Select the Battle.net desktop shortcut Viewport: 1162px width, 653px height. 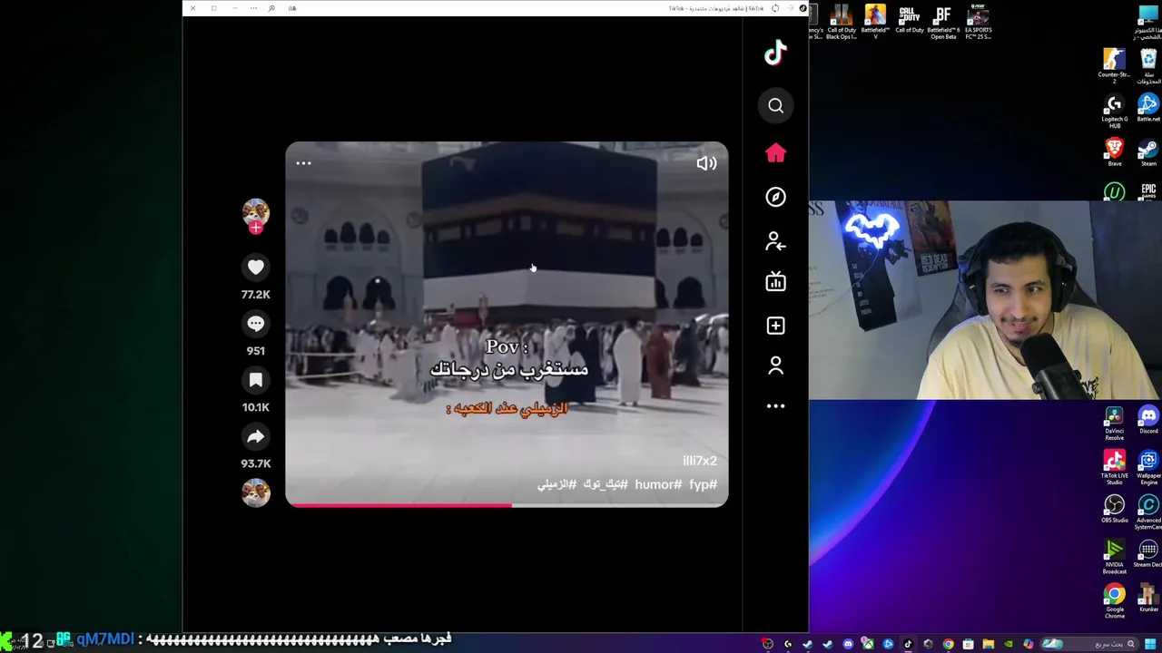[1148, 108]
